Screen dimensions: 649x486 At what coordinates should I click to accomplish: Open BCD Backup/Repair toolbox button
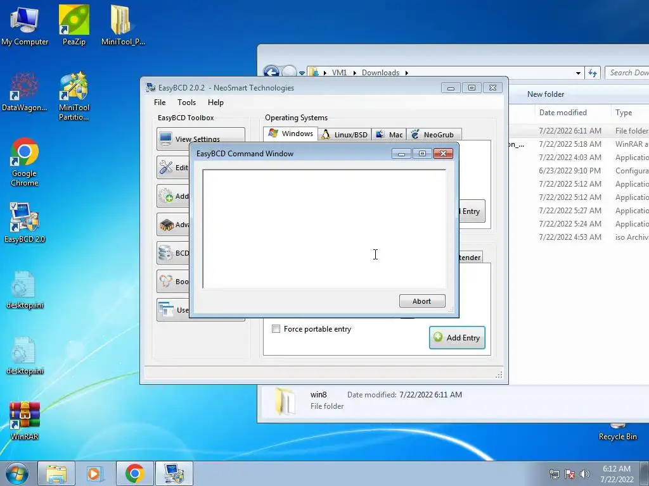173,253
